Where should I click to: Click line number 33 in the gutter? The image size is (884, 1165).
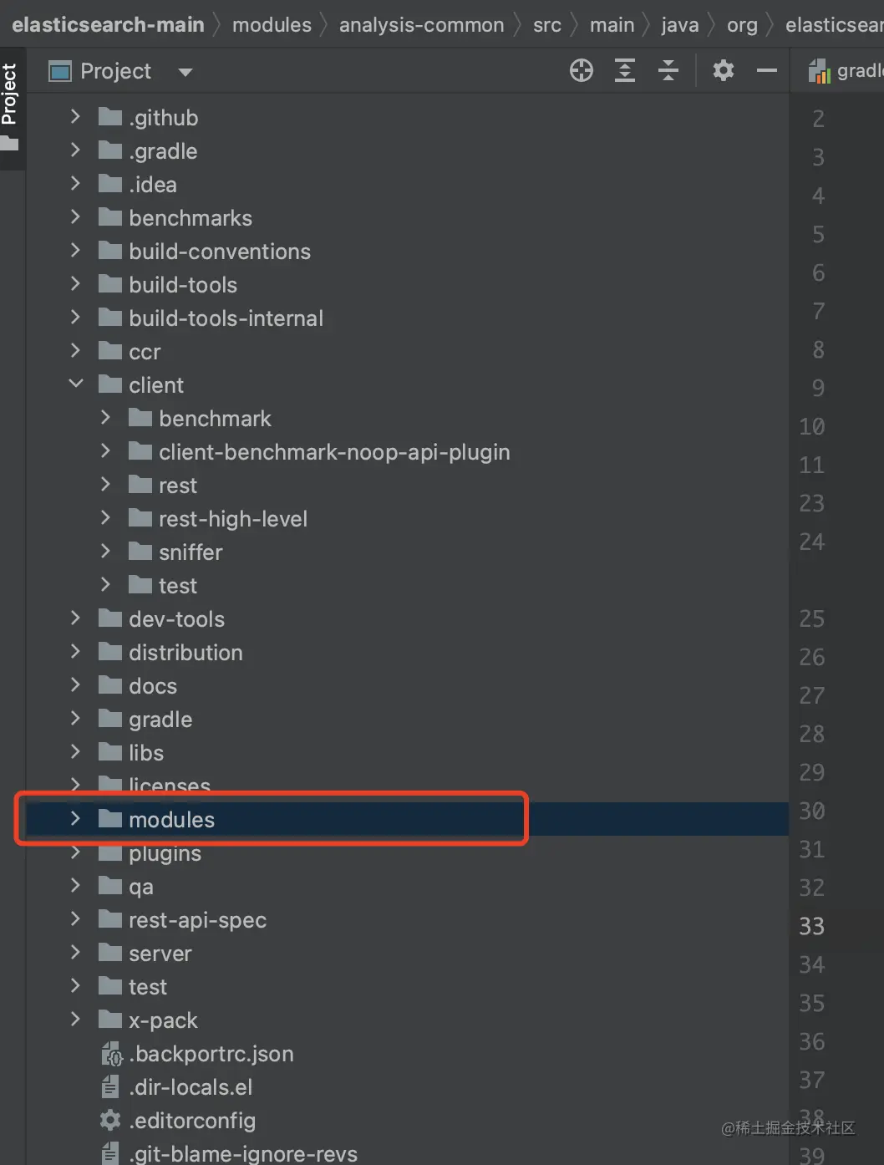811,926
